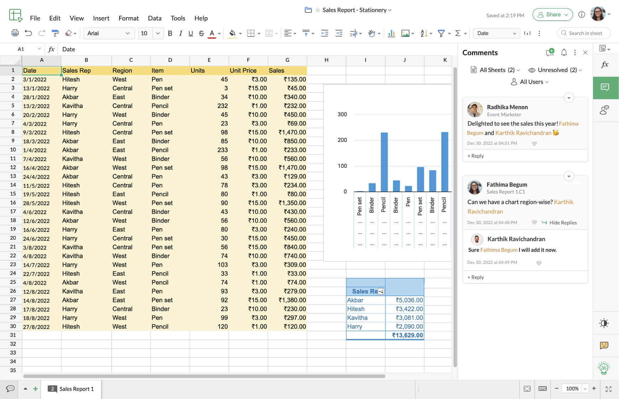
Task: Open the Formula panel in the right sidebar
Action: pyautogui.click(x=605, y=64)
